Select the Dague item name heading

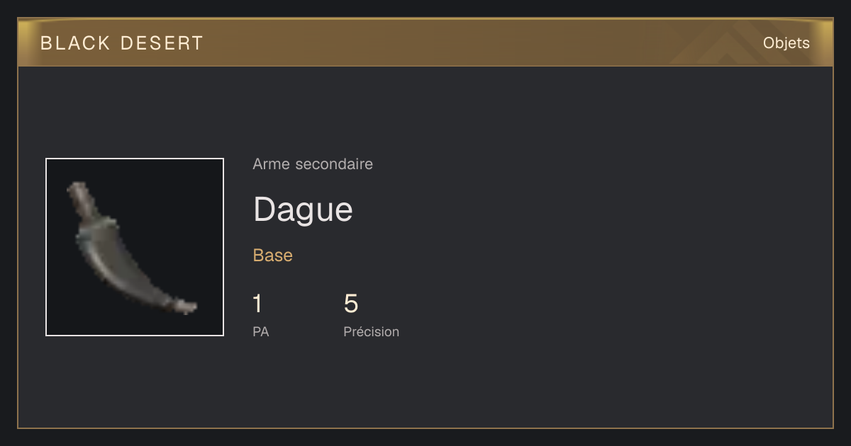point(303,210)
